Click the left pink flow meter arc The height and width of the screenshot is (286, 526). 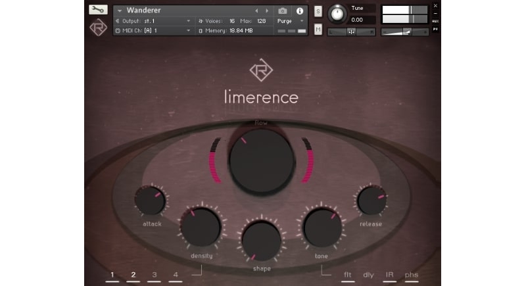pos(215,160)
